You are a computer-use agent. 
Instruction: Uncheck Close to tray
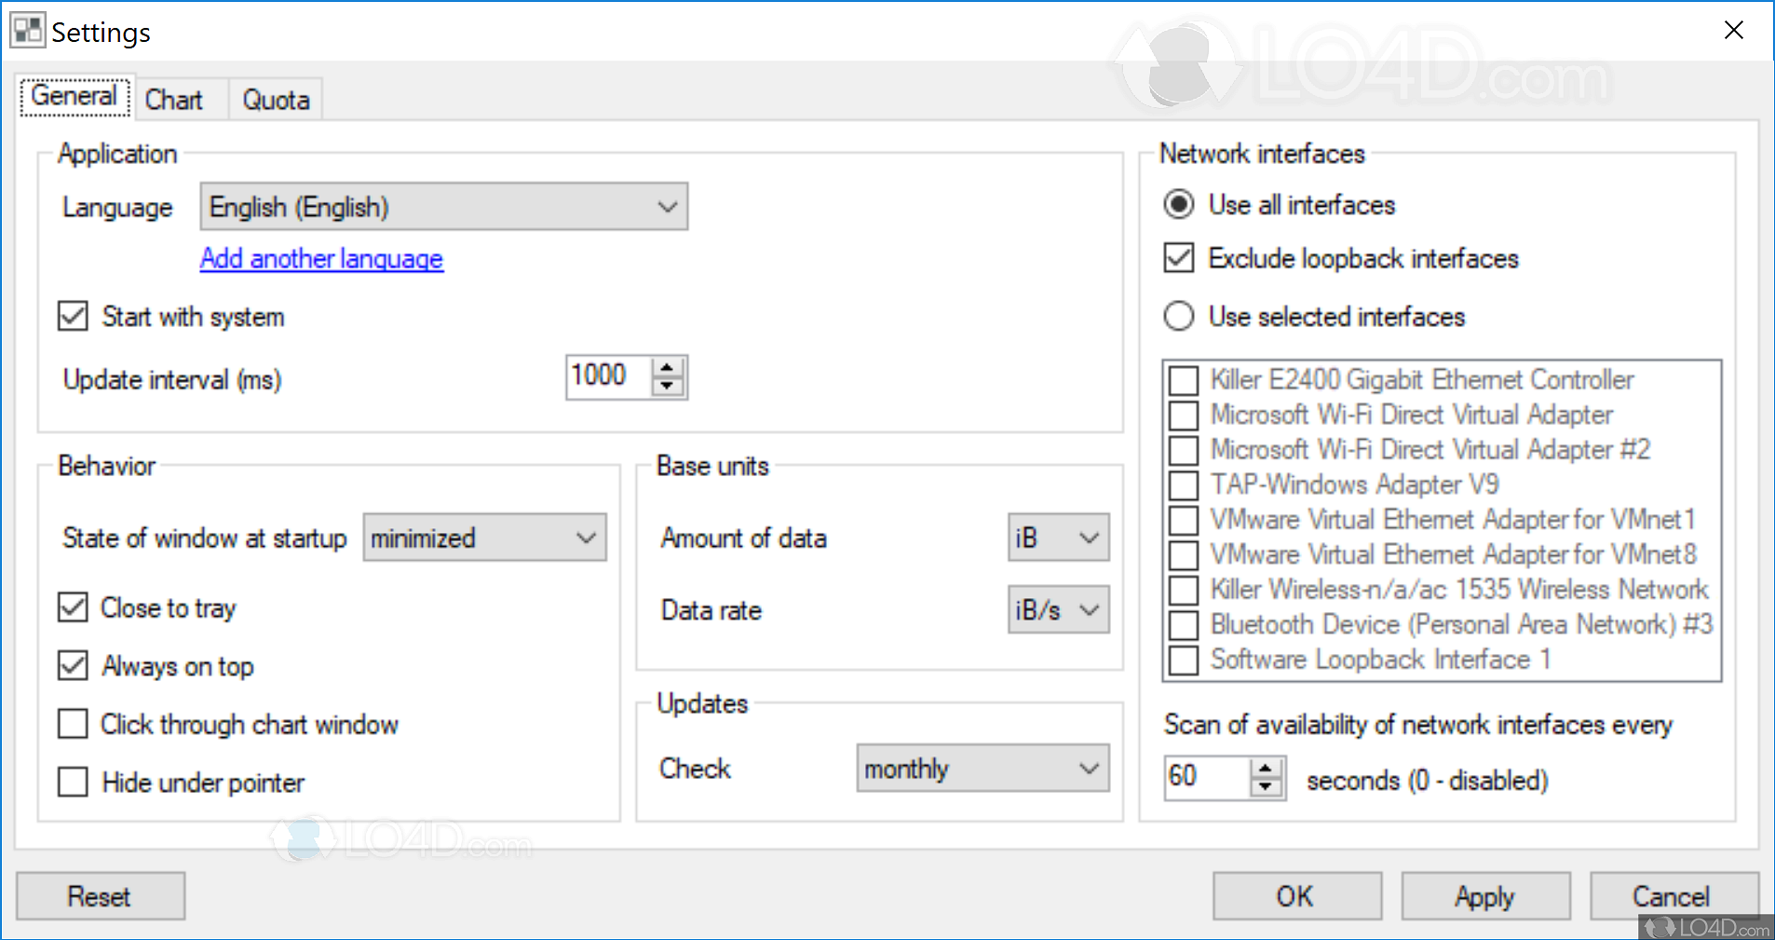point(72,607)
